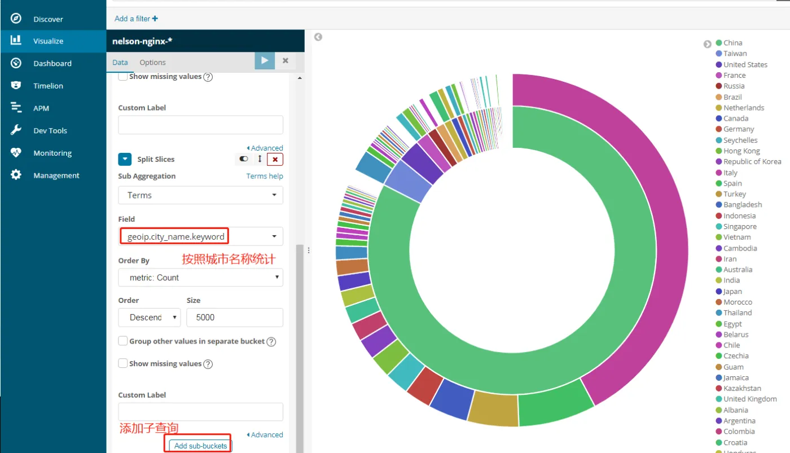Toggle legend with arrow next to China
The width and height of the screenshot is (790, 453).
click(x=708, y=44)
